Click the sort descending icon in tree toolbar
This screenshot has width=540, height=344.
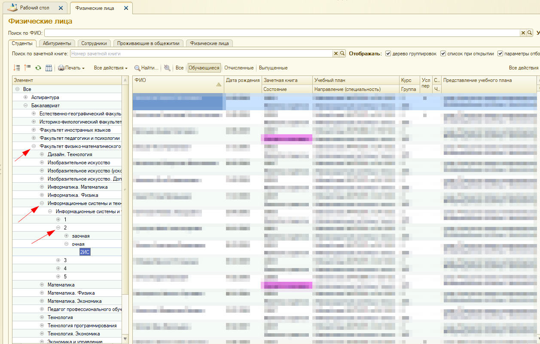tap(17, 68)
